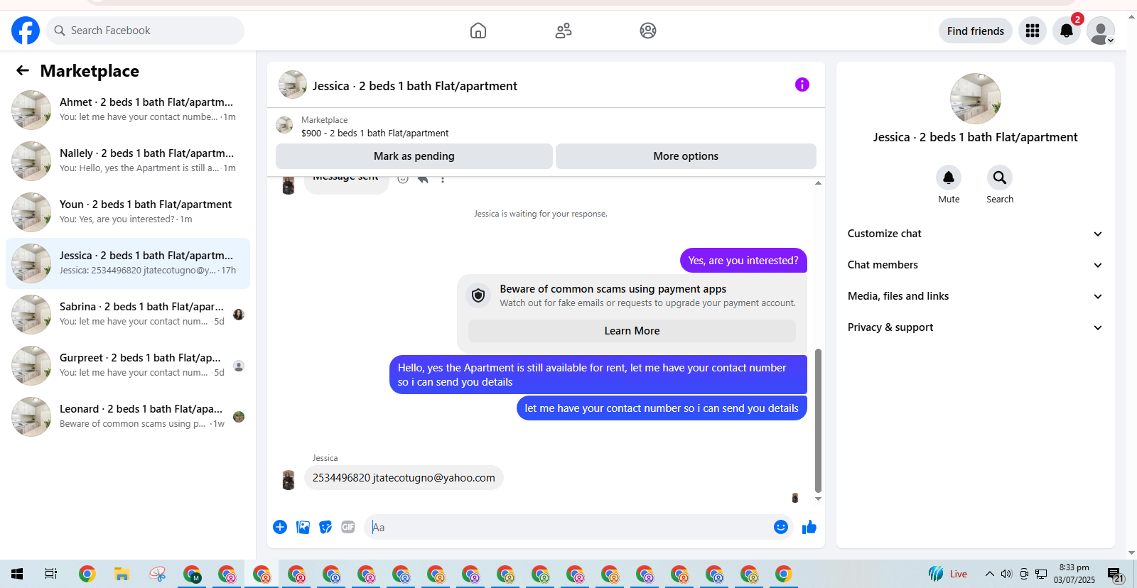Open the Windows notification center icon
The image size is (1137, 588).
(1115, 575)
